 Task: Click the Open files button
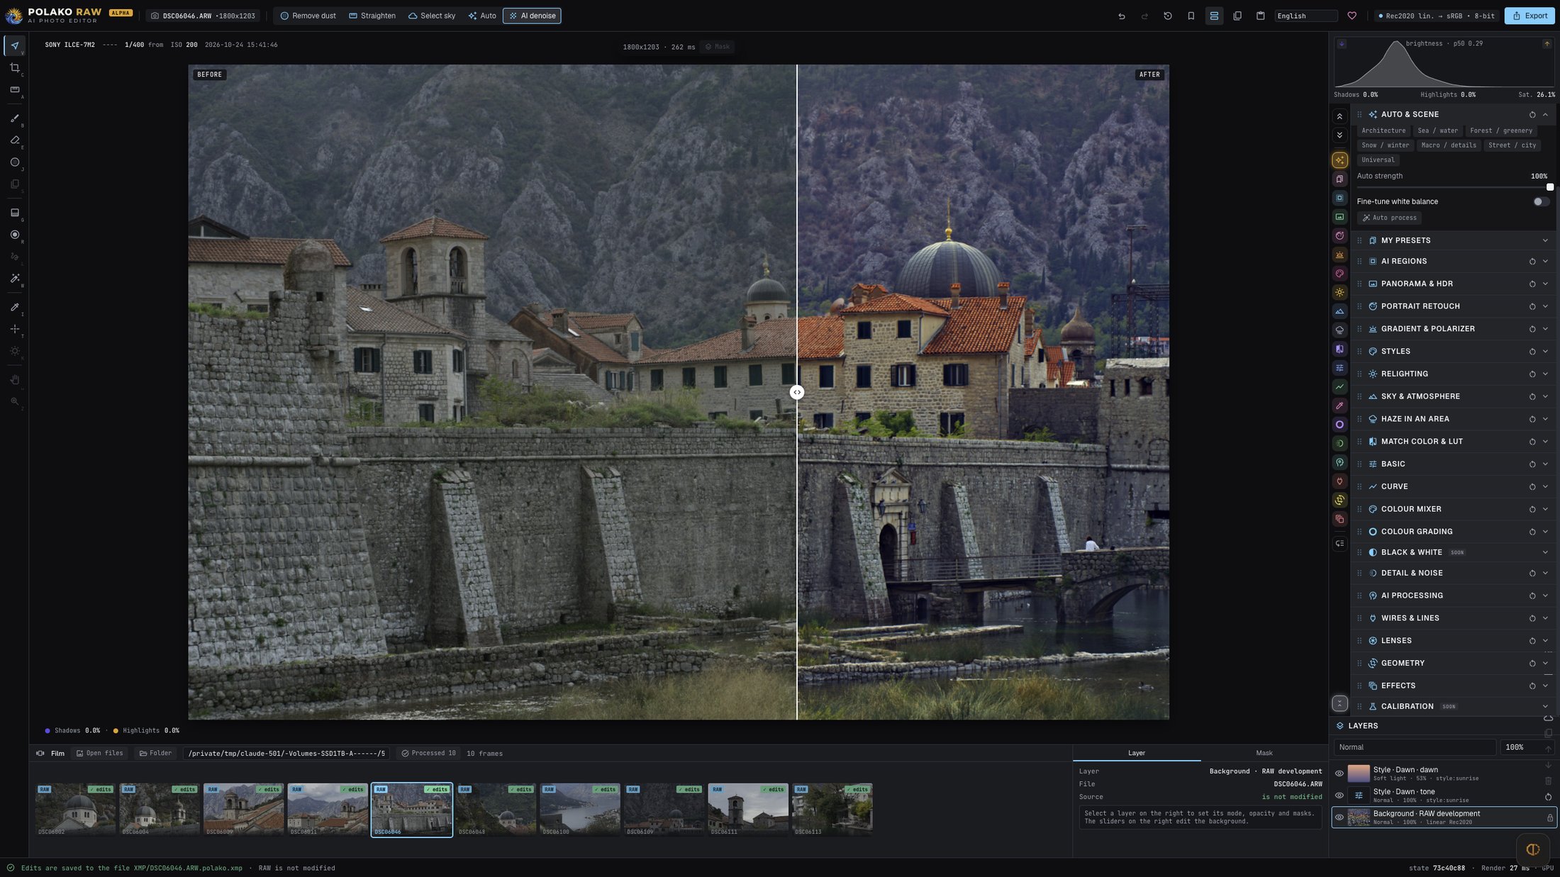click(x=100, y=754)
